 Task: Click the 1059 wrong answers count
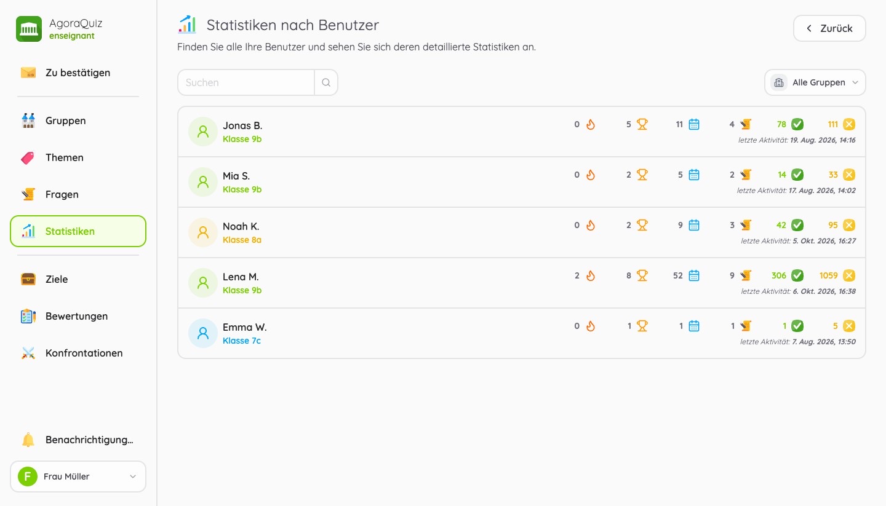[829, 275]
